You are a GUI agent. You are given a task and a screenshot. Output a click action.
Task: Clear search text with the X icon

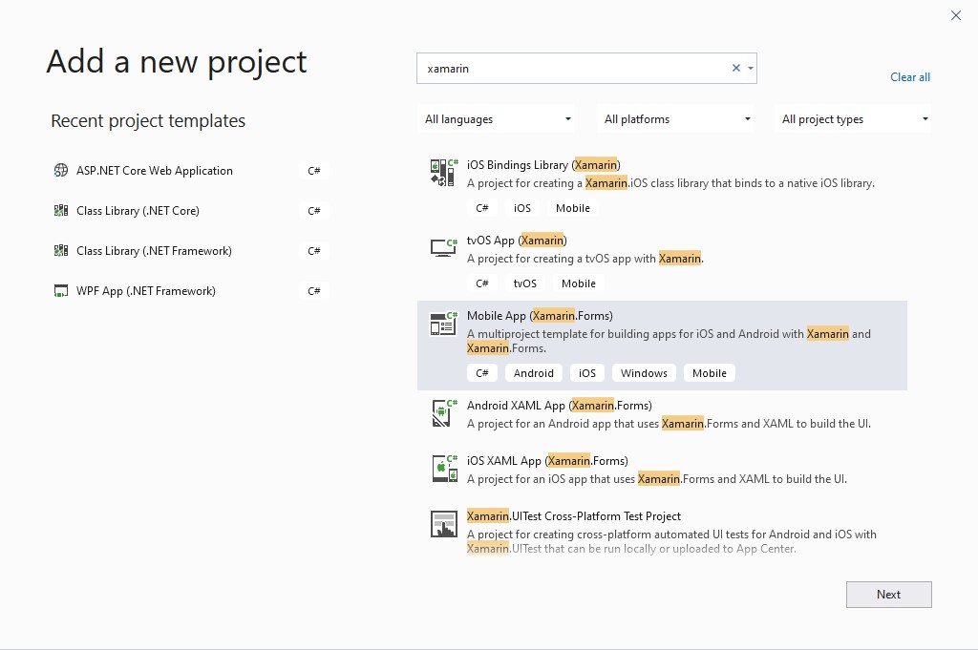tap(736, 69)
